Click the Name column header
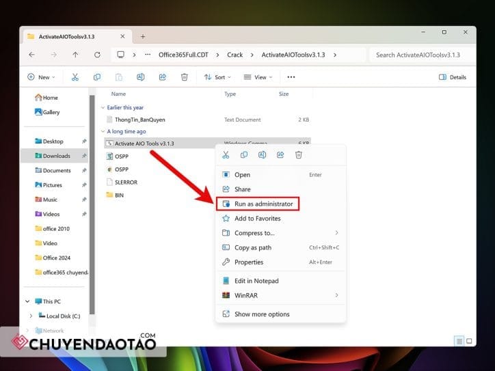Viewport: 495px width, 371px height. 118,94
